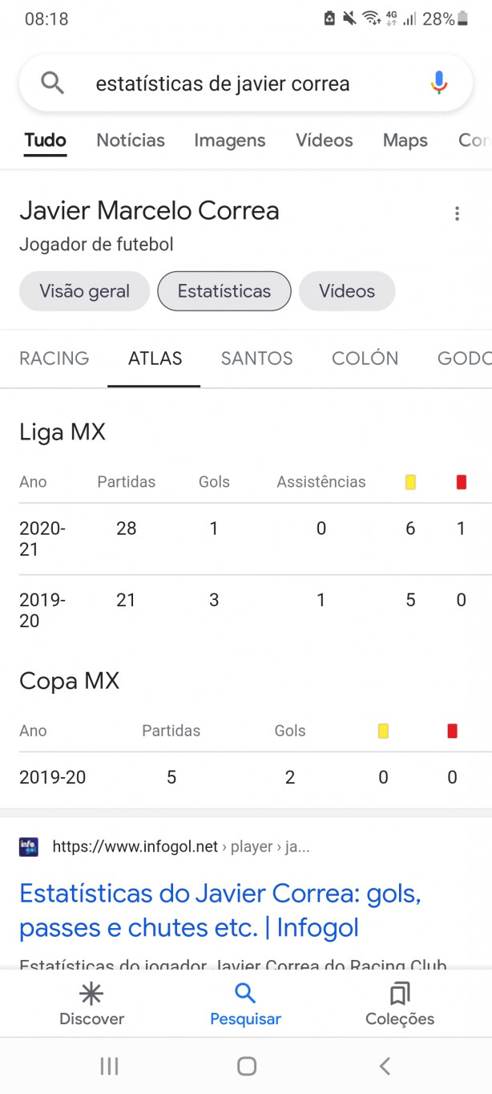The image size is (492, 1094).
Task: Select the SANTOS team tab
Action: [x=257, y=359]
